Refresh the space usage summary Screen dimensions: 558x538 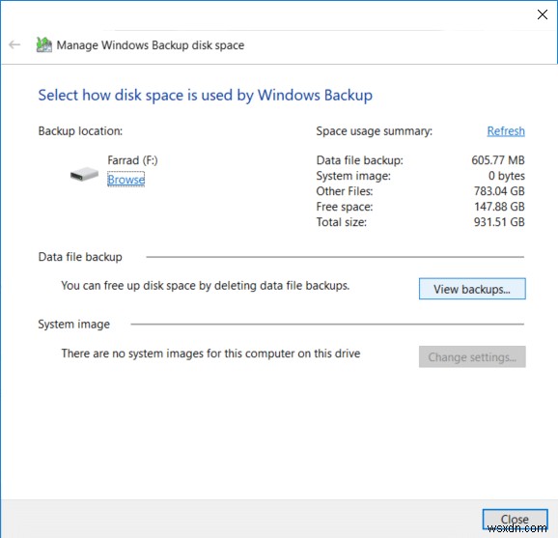coord(506,131)
